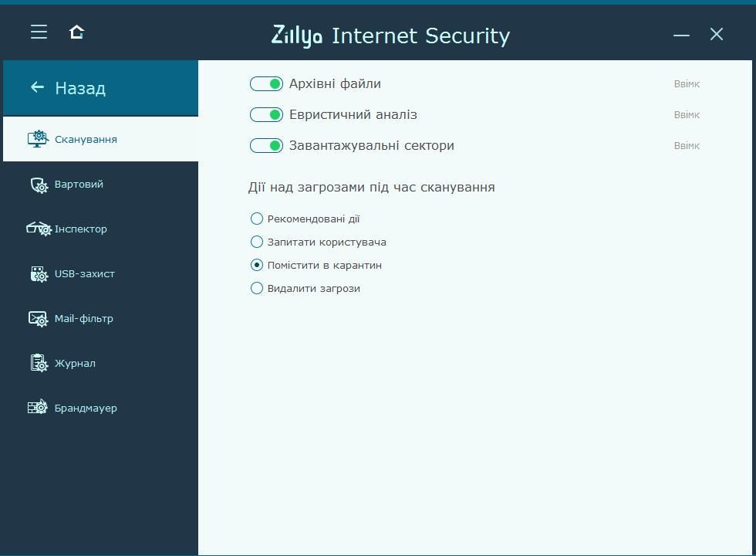756x556 pixels.
Task: Click the home icon in the title bar
Action: point(75,32)
